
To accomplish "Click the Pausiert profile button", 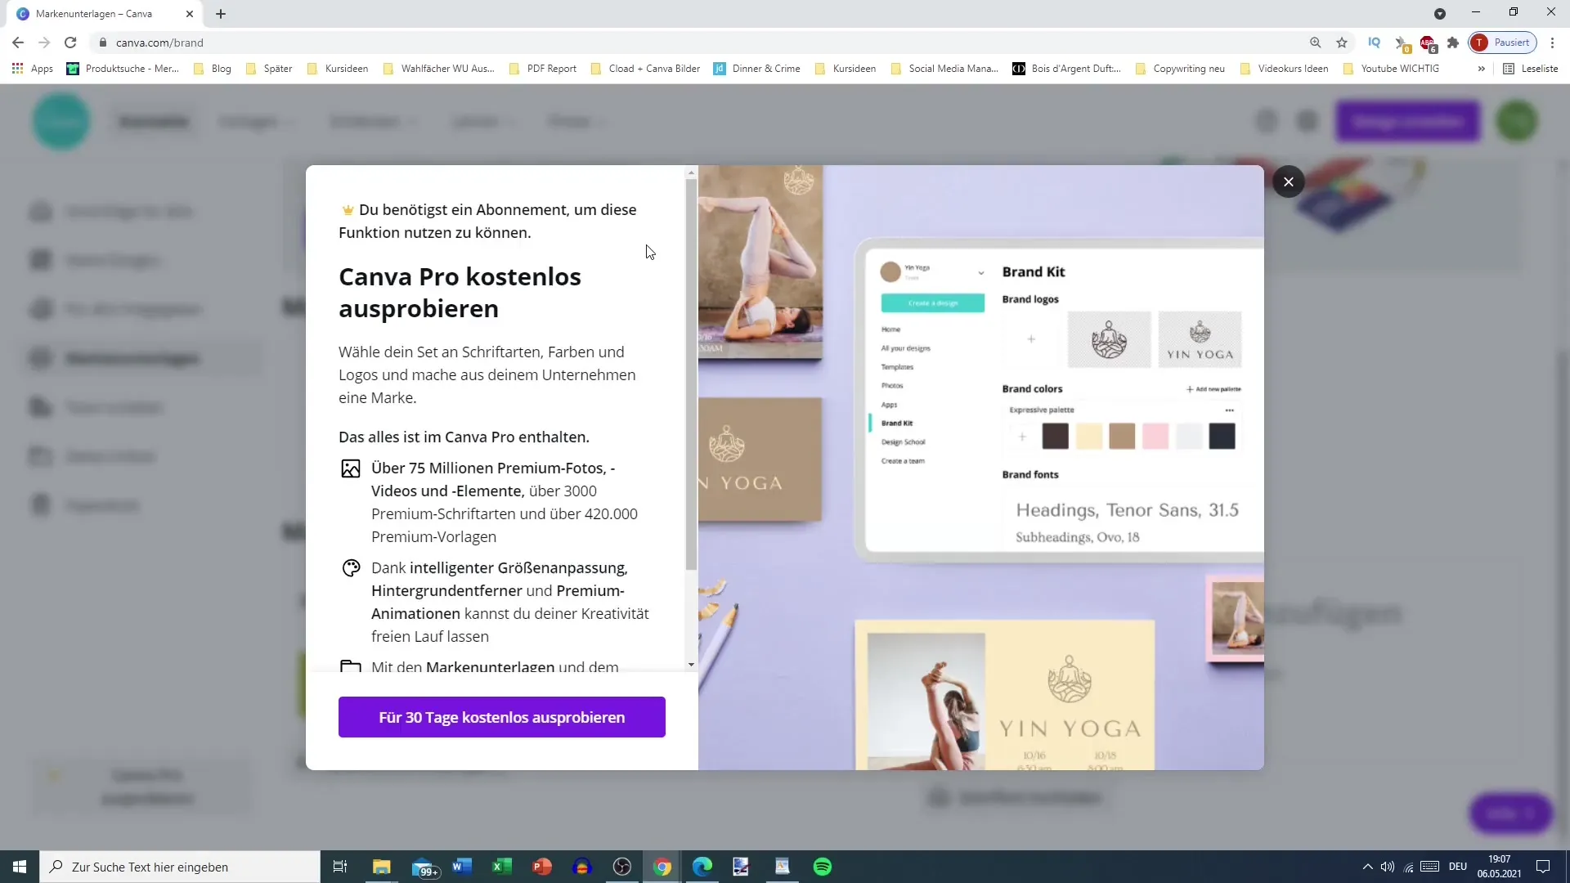I will point(1502,43).
